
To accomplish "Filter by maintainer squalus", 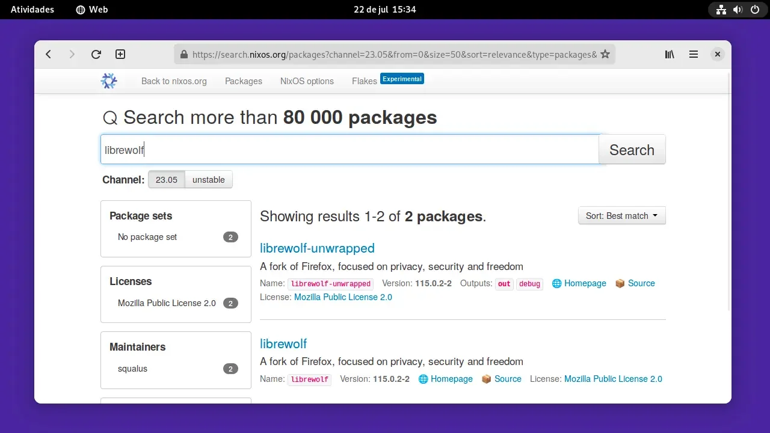I will 176,369.
